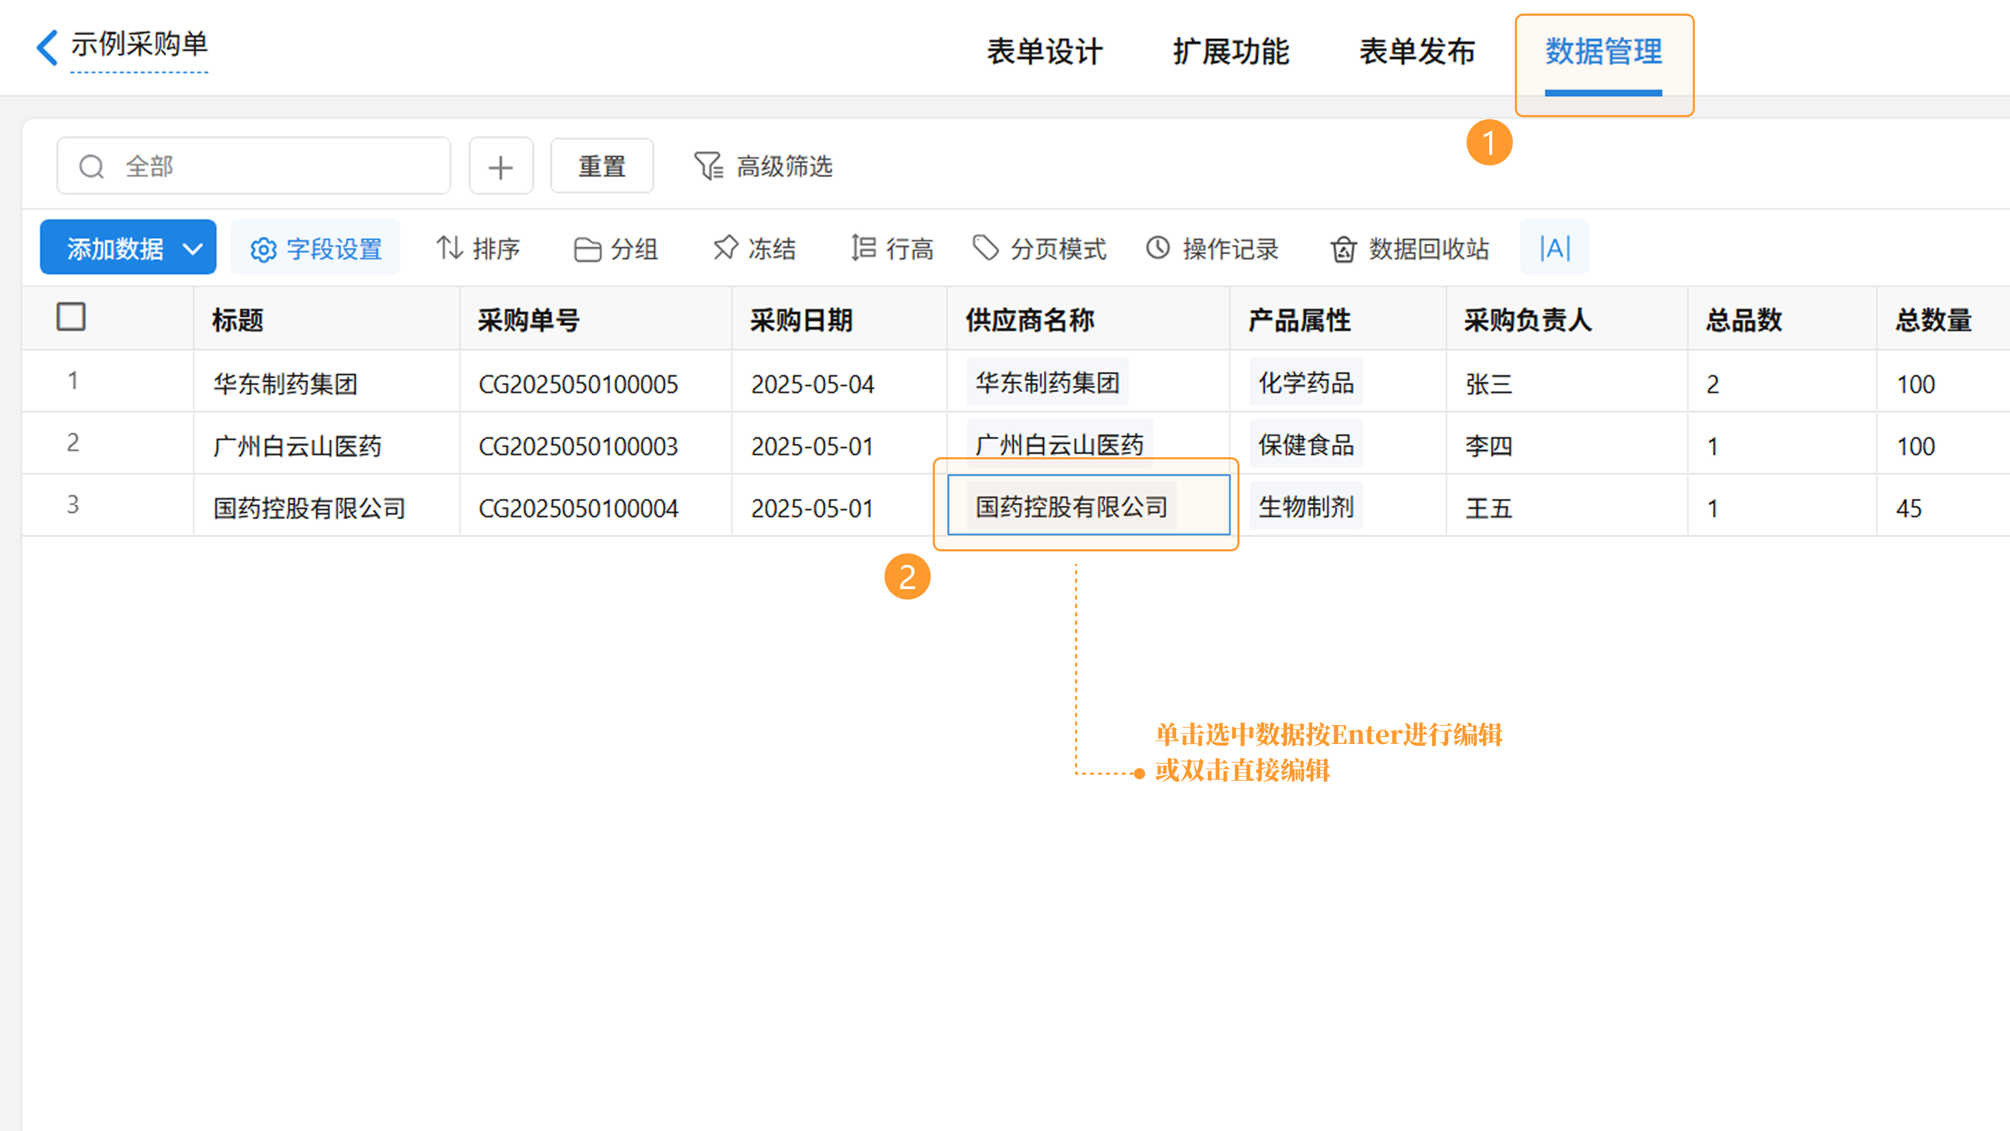Click the |A| column width icon
The height and width of the screenshot is (1131, 2010).
coord(1554,248)
